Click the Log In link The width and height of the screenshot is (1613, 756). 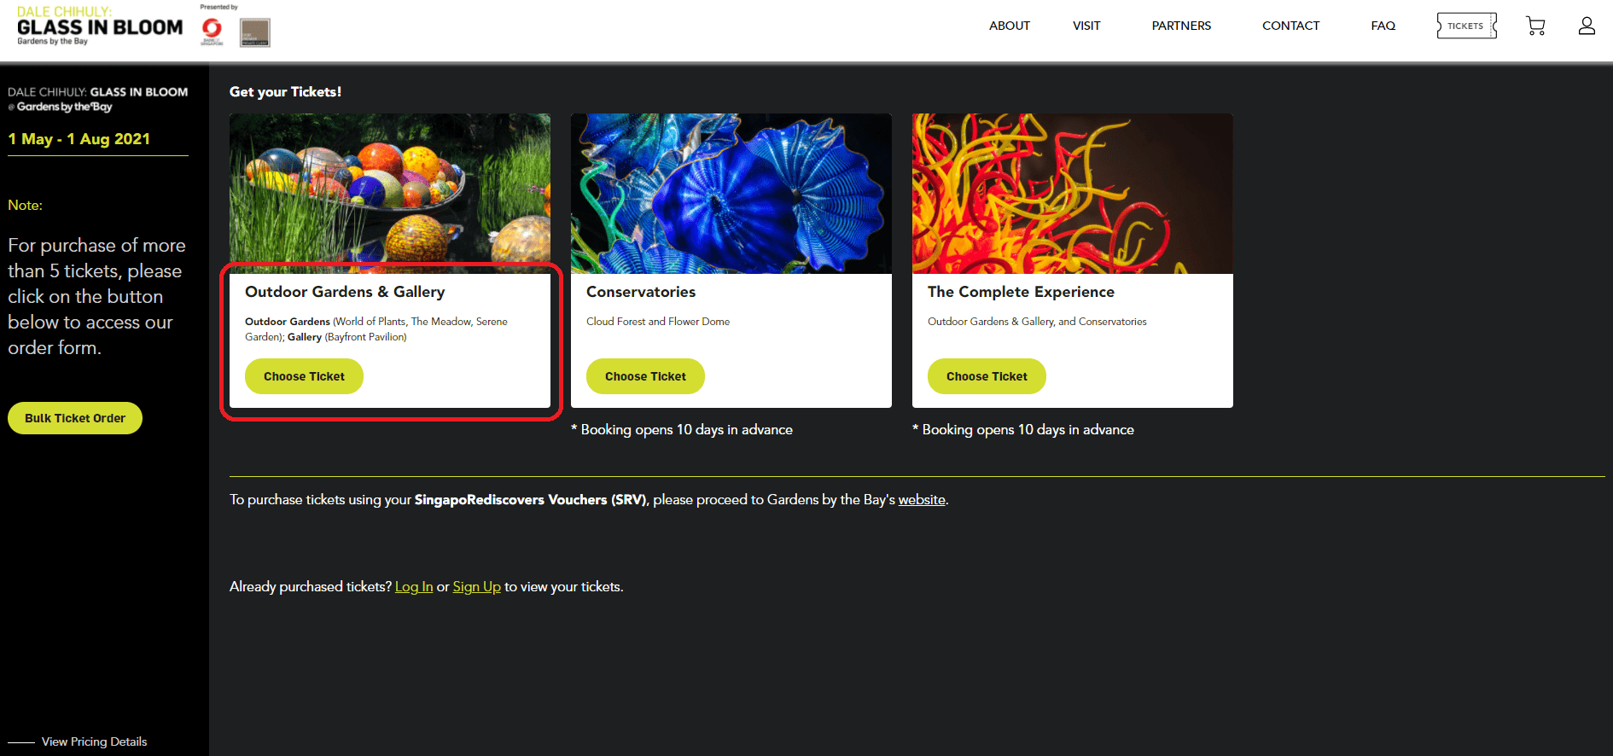point(414,587)
